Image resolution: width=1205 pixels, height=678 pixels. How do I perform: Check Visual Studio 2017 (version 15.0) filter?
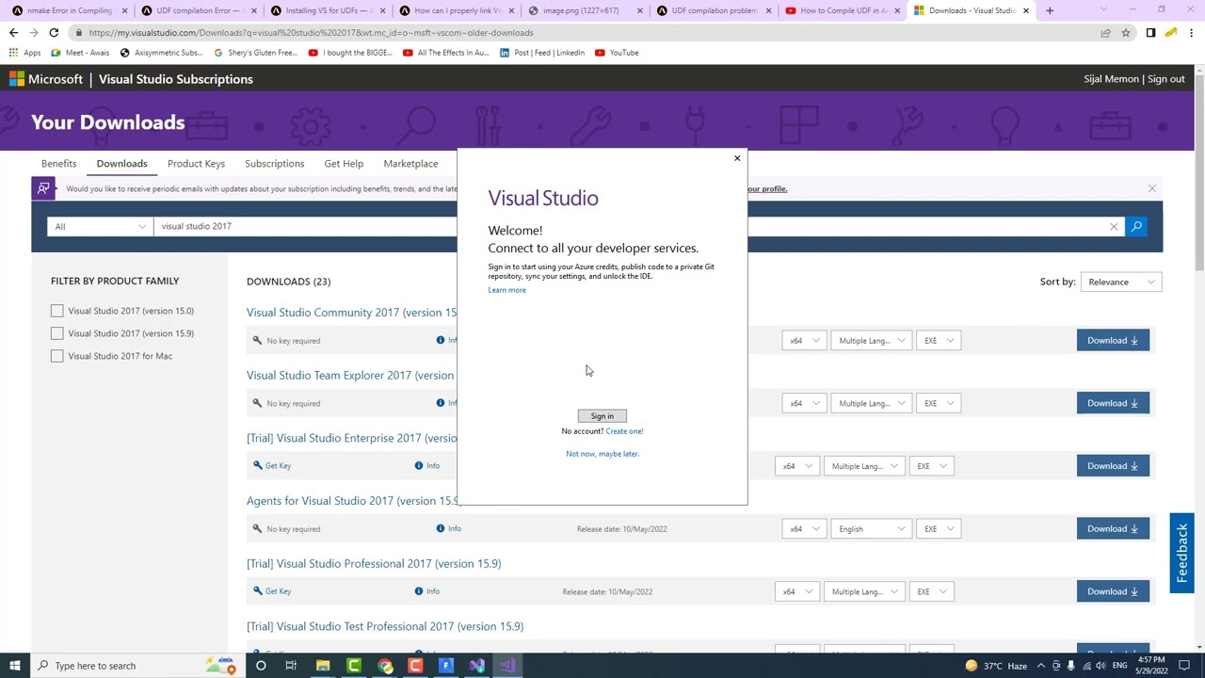56,311
